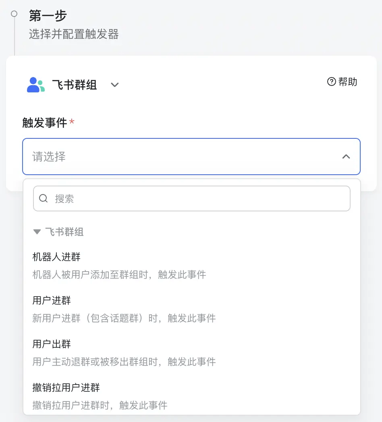Choose the 用户出群 event option
The width and height of the screenshot is (382, 422).
click(192, 353)
